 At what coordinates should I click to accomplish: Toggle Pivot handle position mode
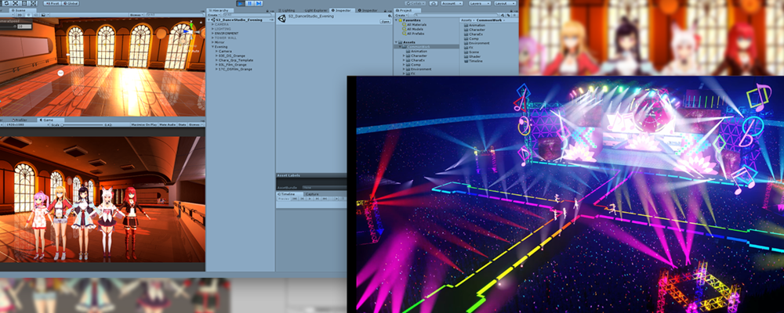(52, 3)
